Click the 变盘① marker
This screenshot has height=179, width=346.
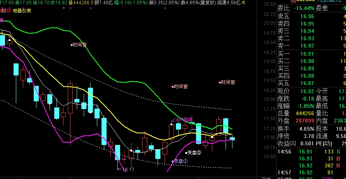[x=180, y=161]
